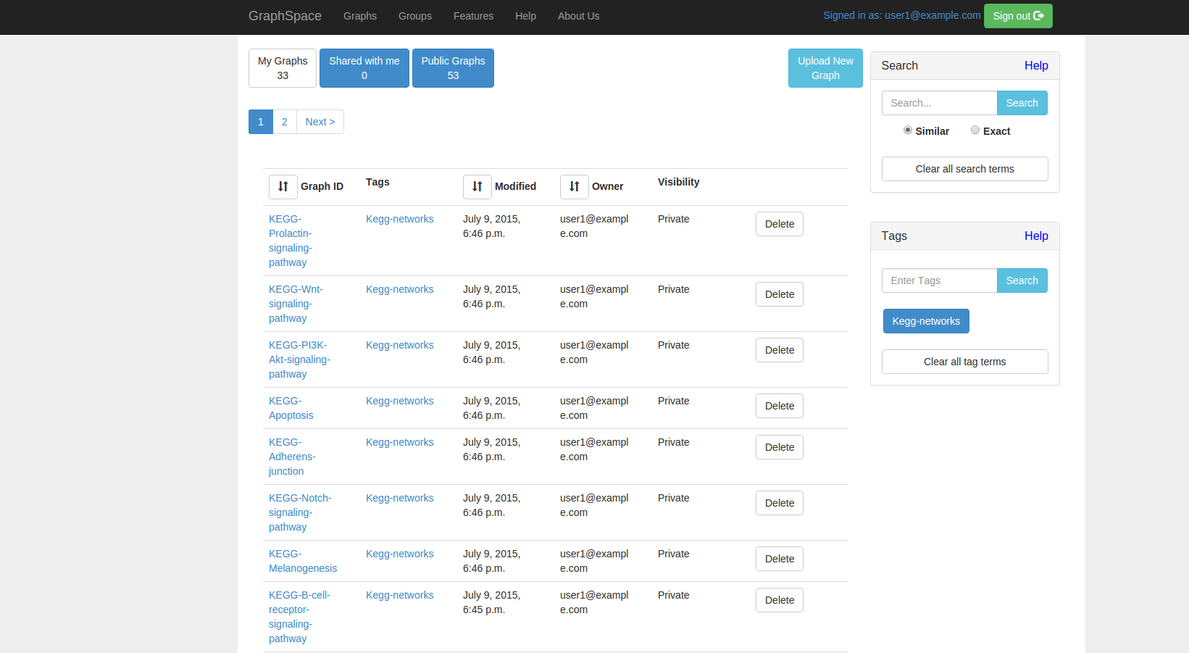Viewport: 1189px width, 653px height.
Task: Click Kegg-networks tag in Melanogenesis row
Action: pyautogui.click(x=400, y=554)
